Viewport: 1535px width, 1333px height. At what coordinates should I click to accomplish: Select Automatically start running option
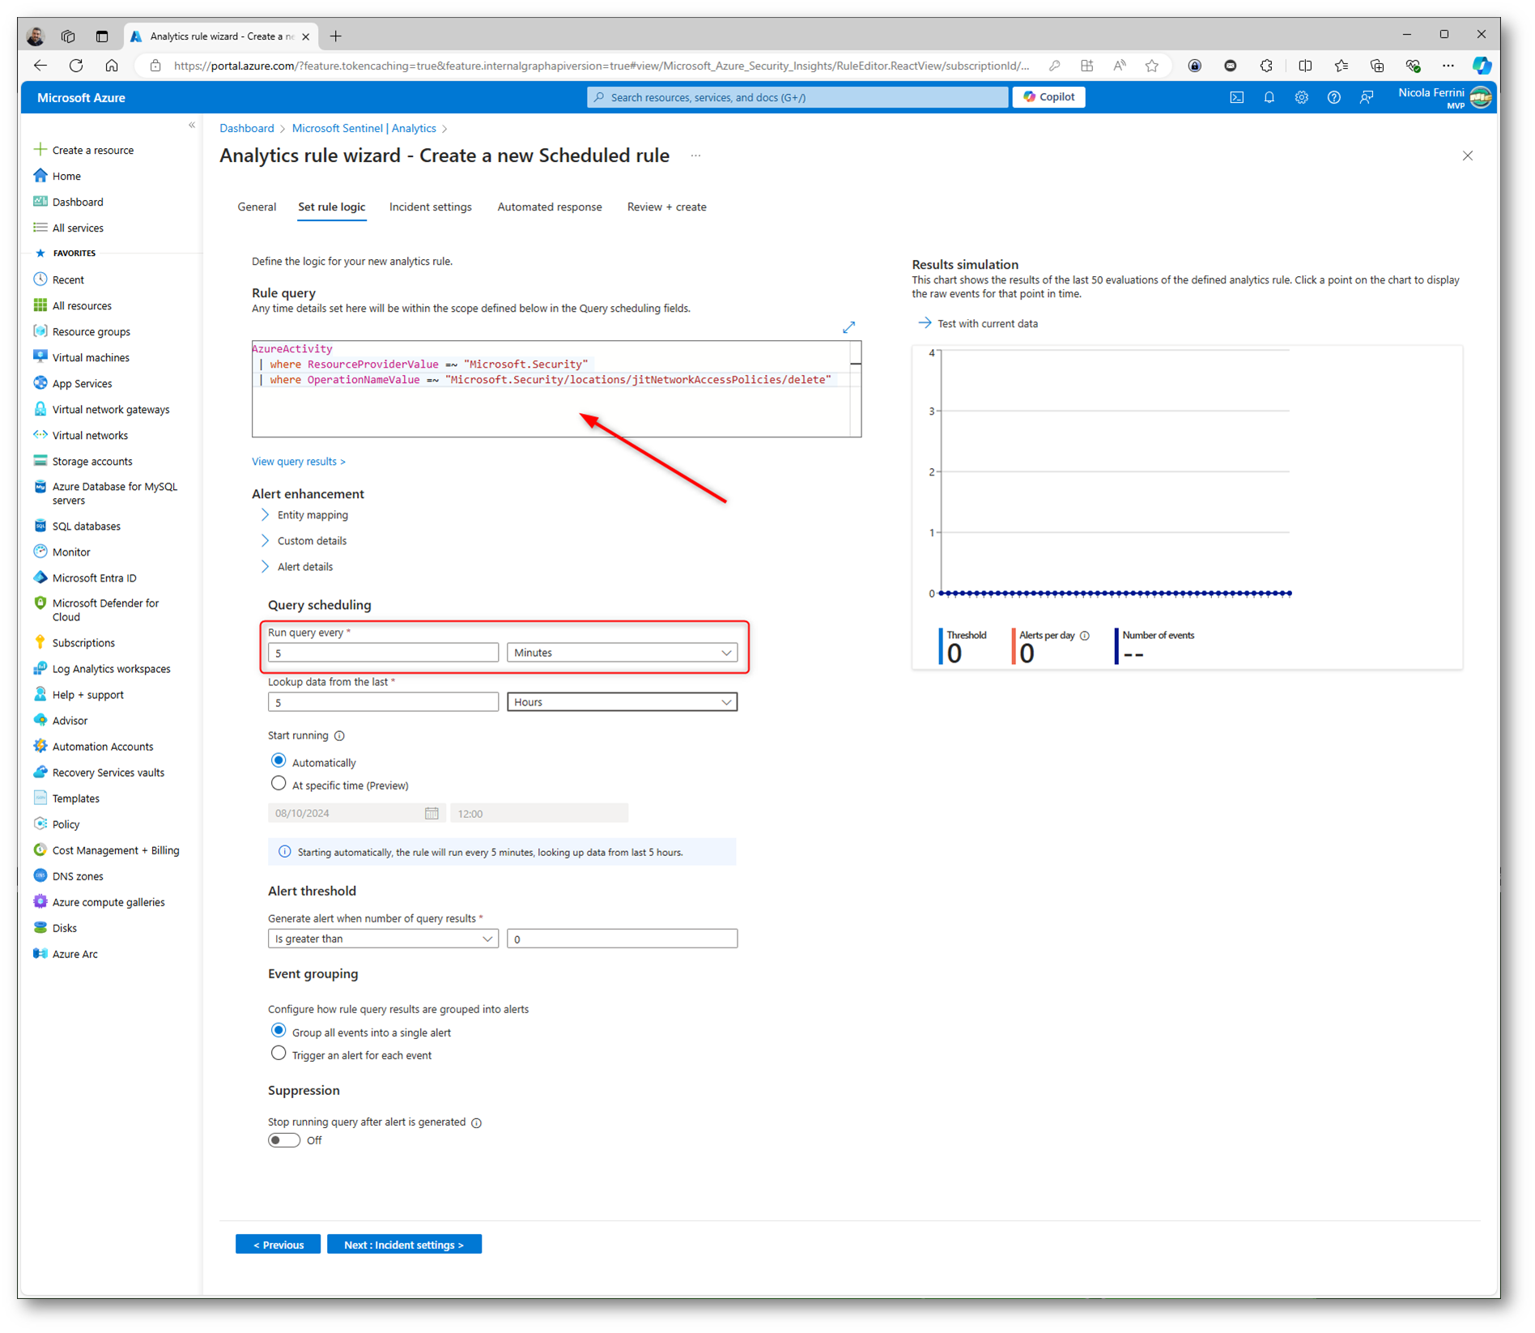pos(279,761)
